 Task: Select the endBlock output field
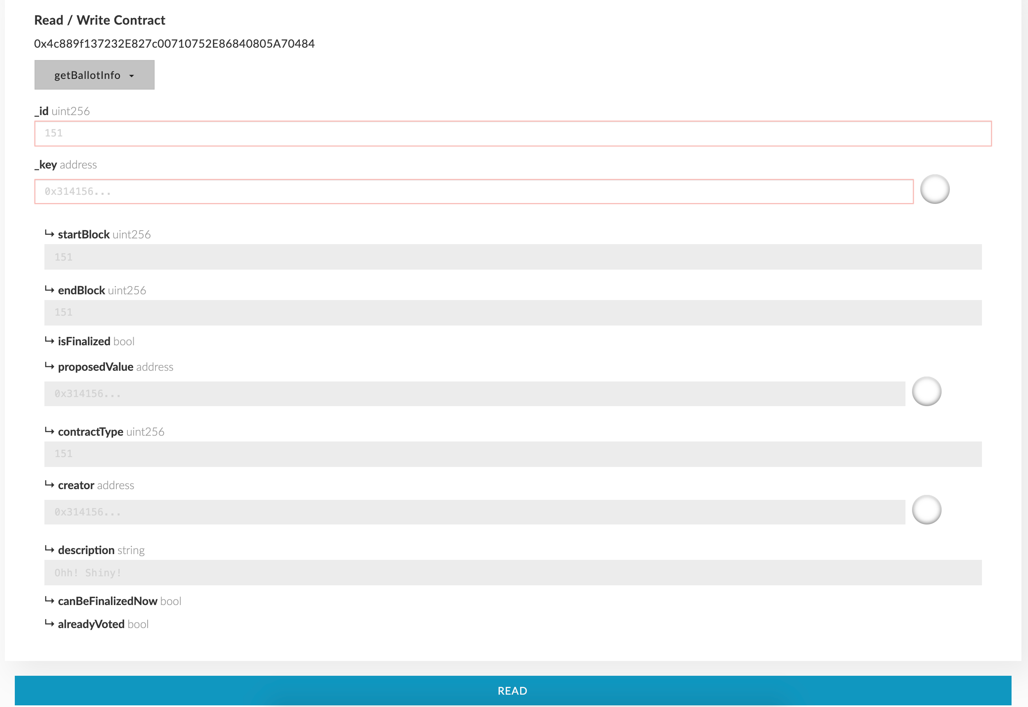click(513, 312)
